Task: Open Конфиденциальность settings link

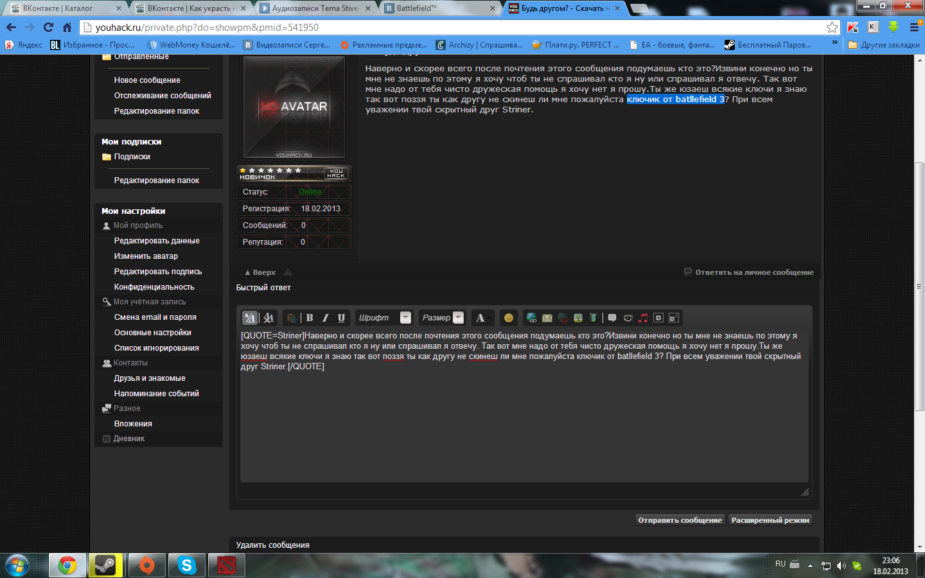Action: point(154,287)
